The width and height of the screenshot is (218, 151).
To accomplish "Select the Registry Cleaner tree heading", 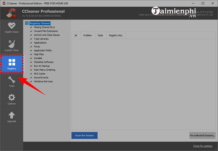I will tap(40, 23).
